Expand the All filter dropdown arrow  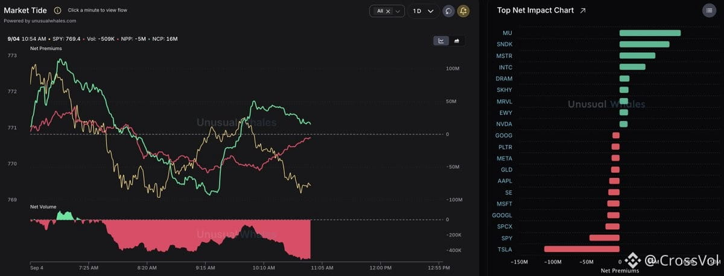tap(398, 11)
